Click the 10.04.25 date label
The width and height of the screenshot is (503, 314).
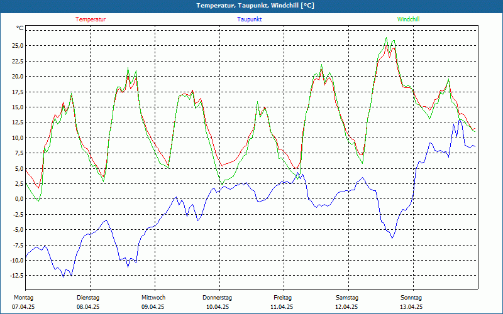218,307
